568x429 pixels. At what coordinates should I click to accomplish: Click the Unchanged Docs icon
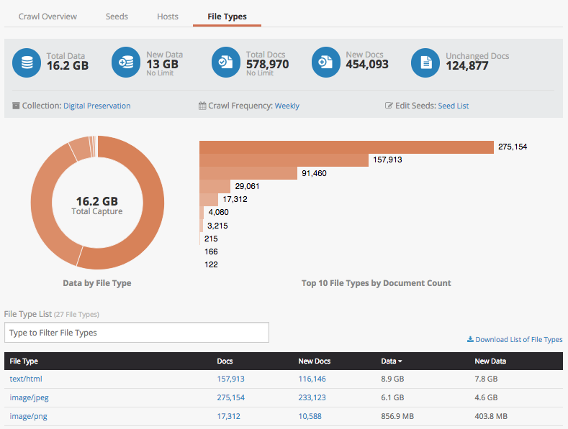click(425, 63)
